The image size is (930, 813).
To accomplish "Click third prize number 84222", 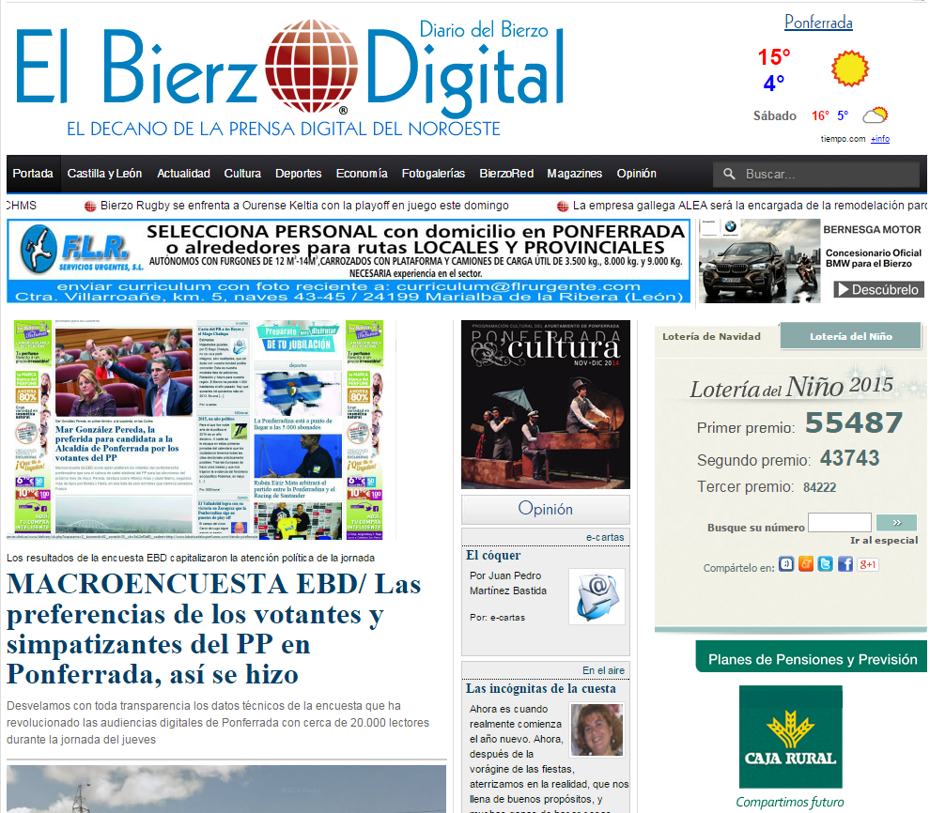I will coord(819,487).
